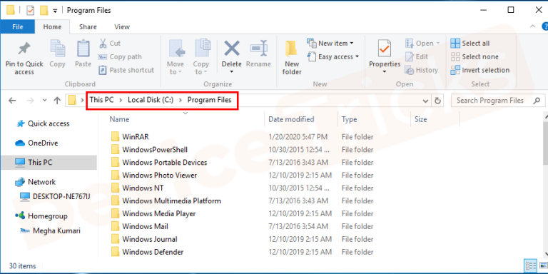Click Edit in the Open group

pos(417,56)
